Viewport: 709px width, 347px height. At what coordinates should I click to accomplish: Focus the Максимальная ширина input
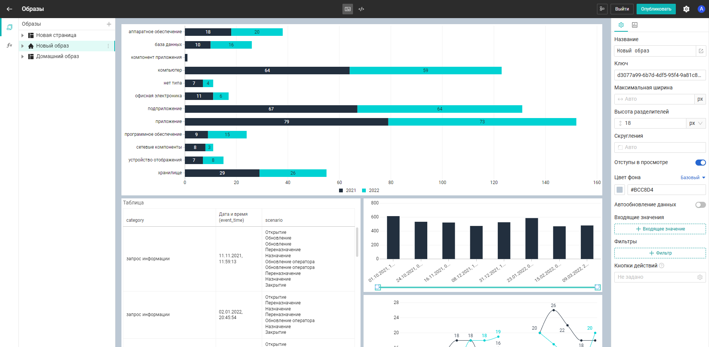point(654,99)
